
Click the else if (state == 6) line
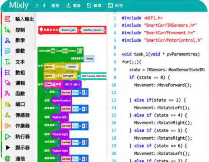click(x=158, y=146)
